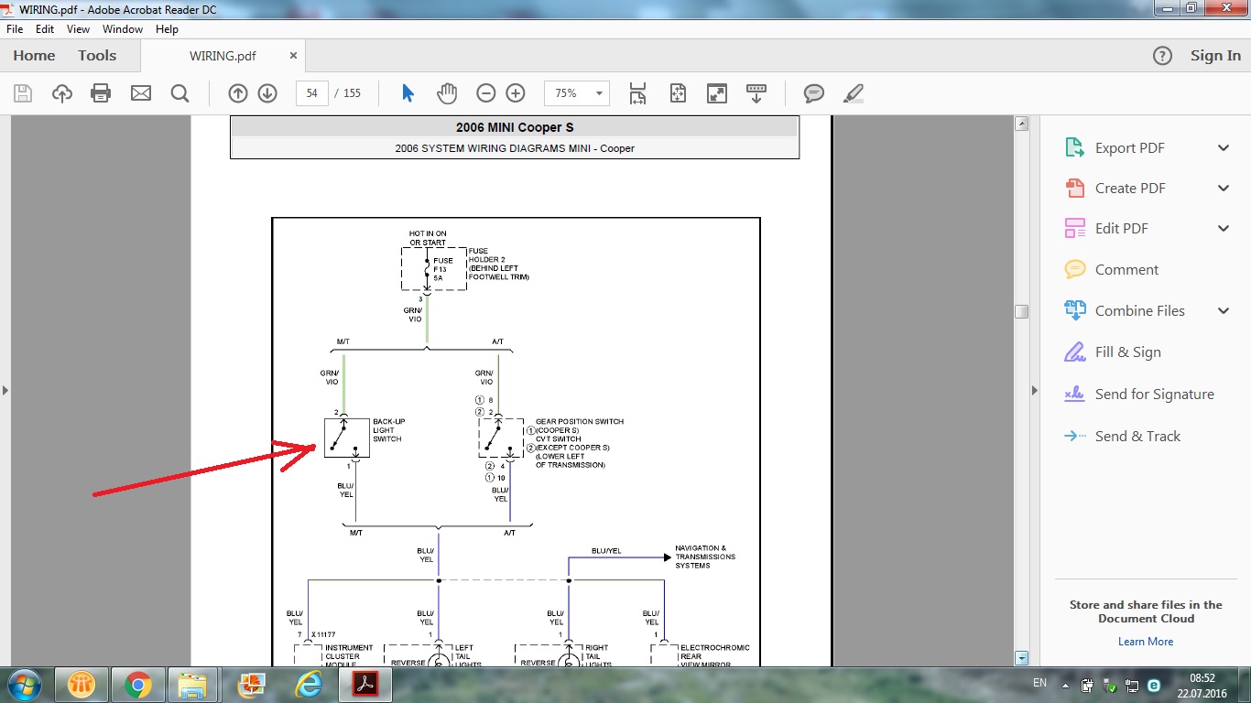Go to next page arrow
Screen dimensions: 1251x703
coord(267,93)
